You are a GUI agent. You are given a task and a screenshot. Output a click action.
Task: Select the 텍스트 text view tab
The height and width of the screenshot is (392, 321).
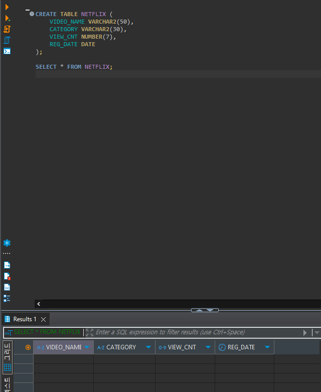point(7,384)
